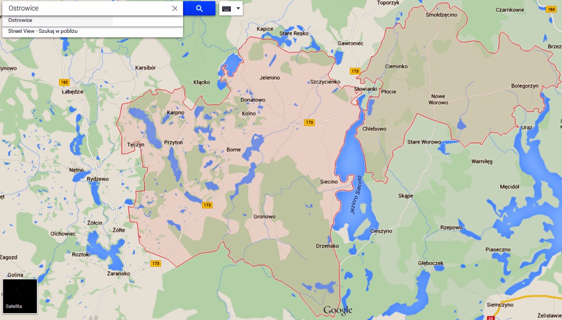The height and width of the screenshot is (320, 562).
Task: Clear the search box with the X icon
Action: pyautogui.click(x=175, y=8)
